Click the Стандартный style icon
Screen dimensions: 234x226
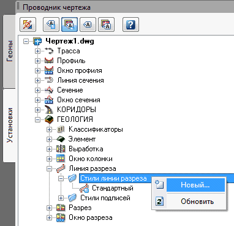(85, 188)
